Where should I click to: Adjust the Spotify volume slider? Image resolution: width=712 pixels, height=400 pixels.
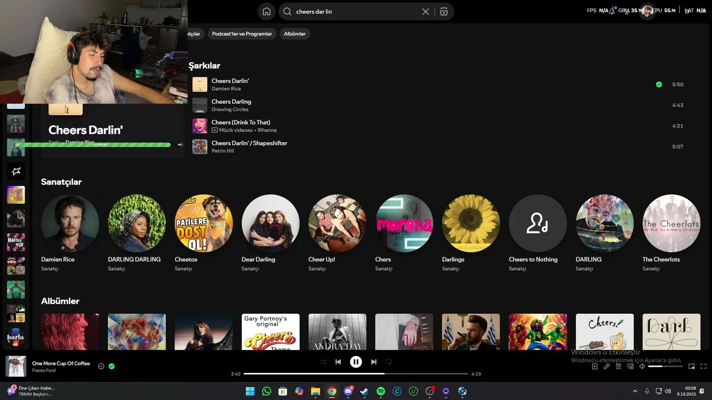(x=665, y=366)
